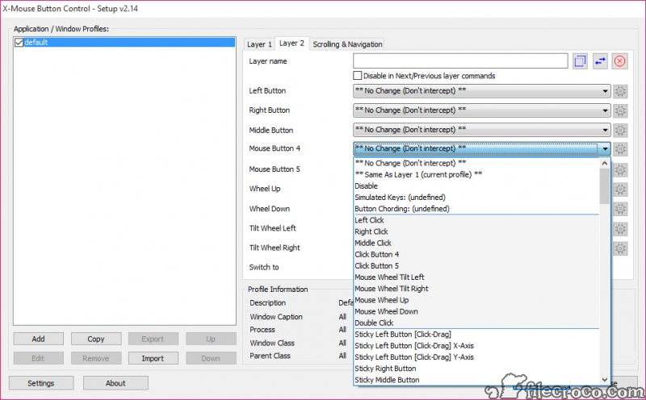646x400 pixels.
Task: Open settings gear for Right Button
Action: pyautogui.click(x=620, y=110)
